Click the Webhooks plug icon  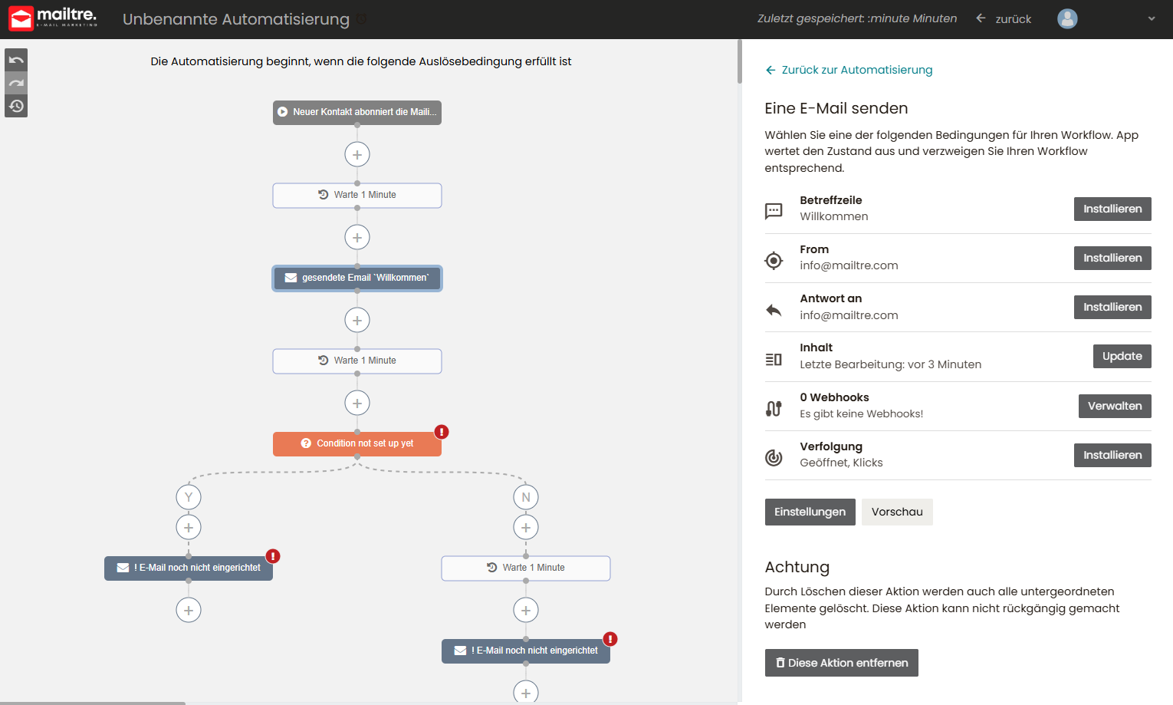pyautogui.click(x=774, y=407)
